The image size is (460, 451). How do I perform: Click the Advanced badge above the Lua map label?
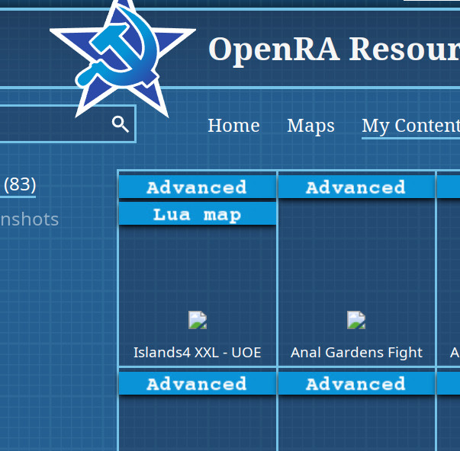point(197,187)
